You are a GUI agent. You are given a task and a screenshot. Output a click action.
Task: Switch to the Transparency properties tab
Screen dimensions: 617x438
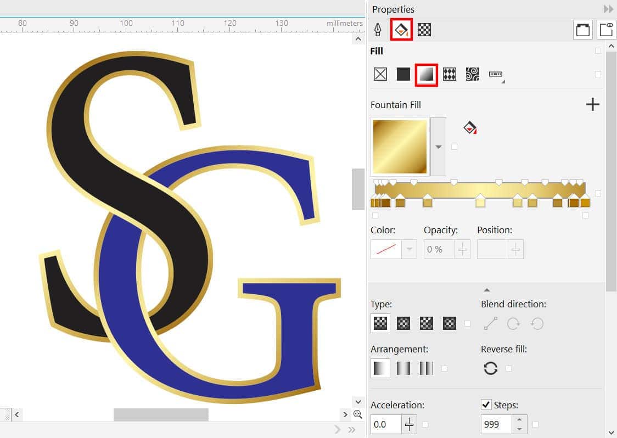pos(424,30)
